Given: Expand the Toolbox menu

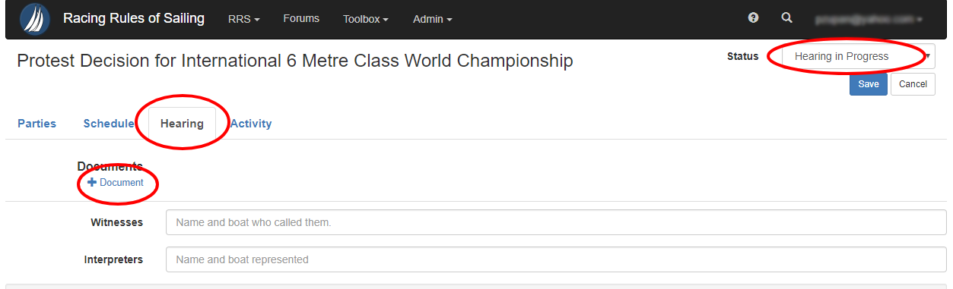Looking at the screenshot, I should pos(366,19).
